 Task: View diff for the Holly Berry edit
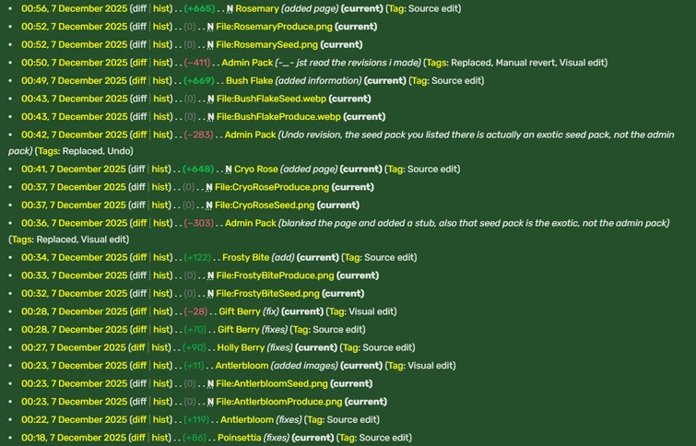coord(138,347)
